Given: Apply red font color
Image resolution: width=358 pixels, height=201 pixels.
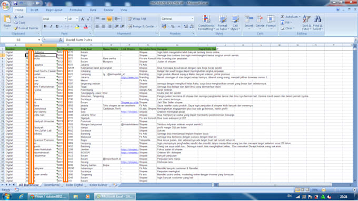Looking at the screenshot, I should [x=86, y=26].
